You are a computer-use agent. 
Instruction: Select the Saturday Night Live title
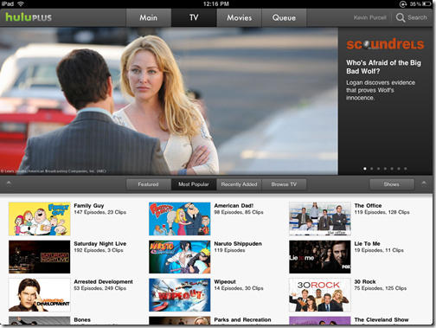100,244
